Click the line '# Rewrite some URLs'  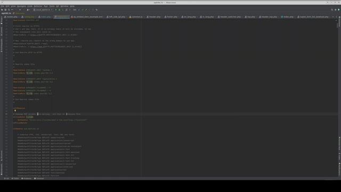pyautogui.click(x=23, y=64)
